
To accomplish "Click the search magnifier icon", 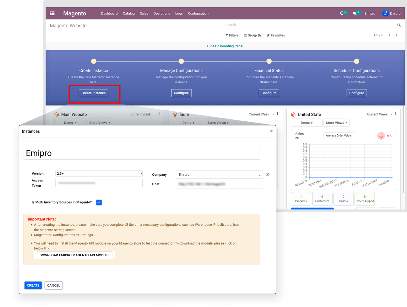I will pyautogui.click(x=399, y=25).
